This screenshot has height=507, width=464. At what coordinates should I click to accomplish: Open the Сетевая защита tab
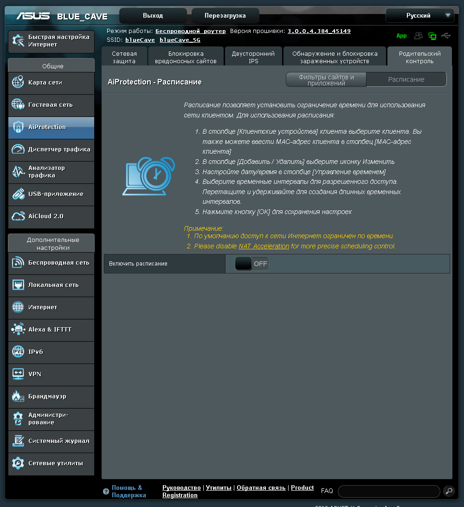[x=124, y=57]
